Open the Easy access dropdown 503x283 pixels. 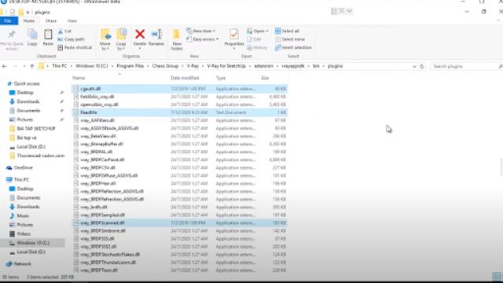tap(203, 39)
